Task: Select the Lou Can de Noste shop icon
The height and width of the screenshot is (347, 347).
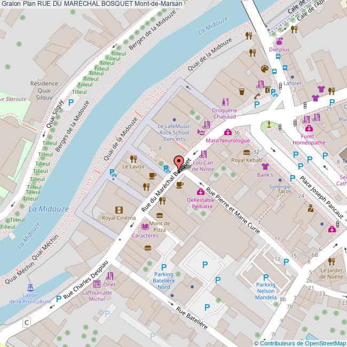Action: click(203, 154)
